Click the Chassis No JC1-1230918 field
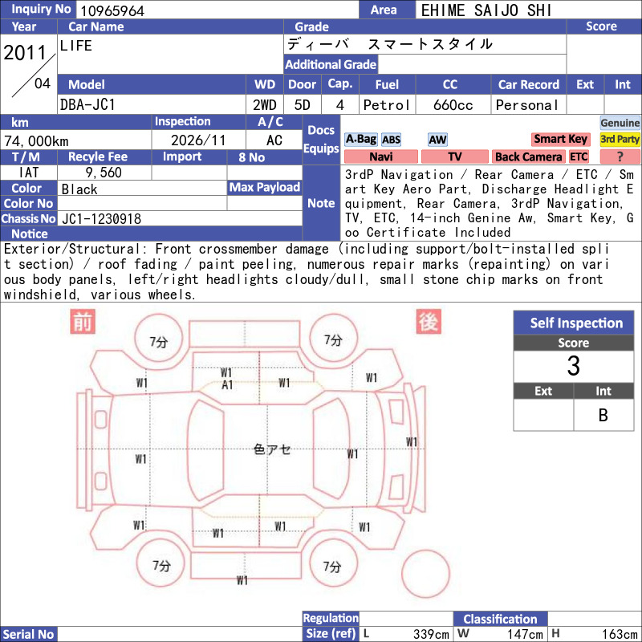Screen dimensions: 642x642 180,218
